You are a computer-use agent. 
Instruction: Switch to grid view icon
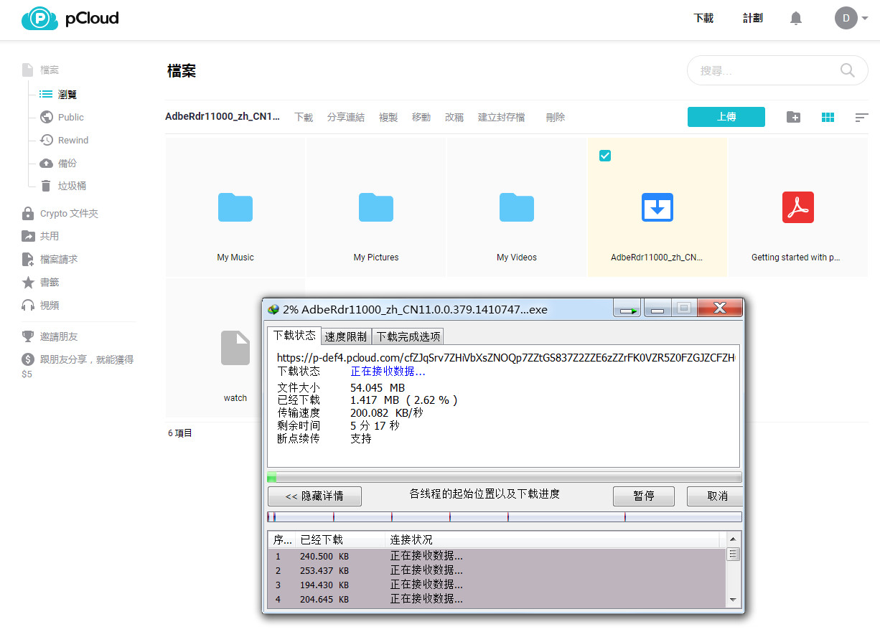tap(828, 117)
